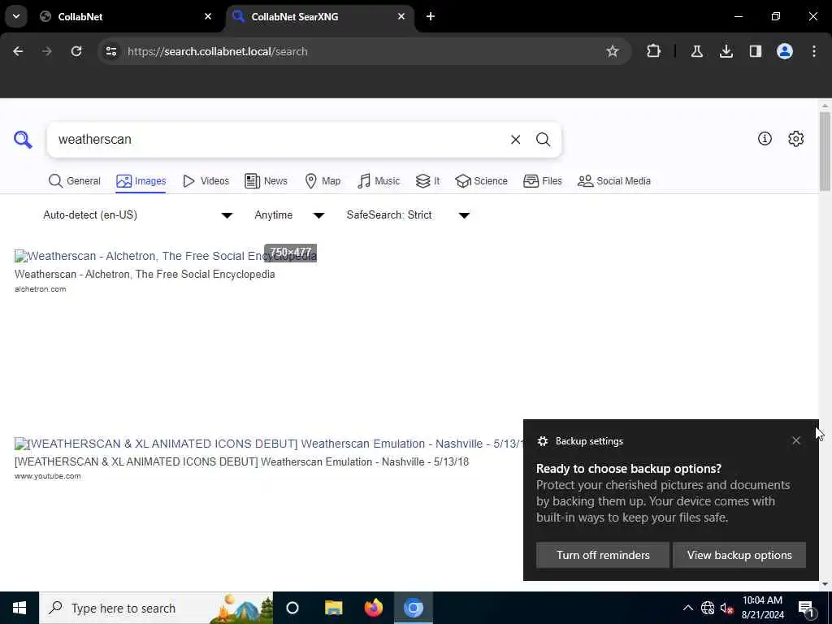Click the alchetron.com source text
832x624 pixels.
41,289
